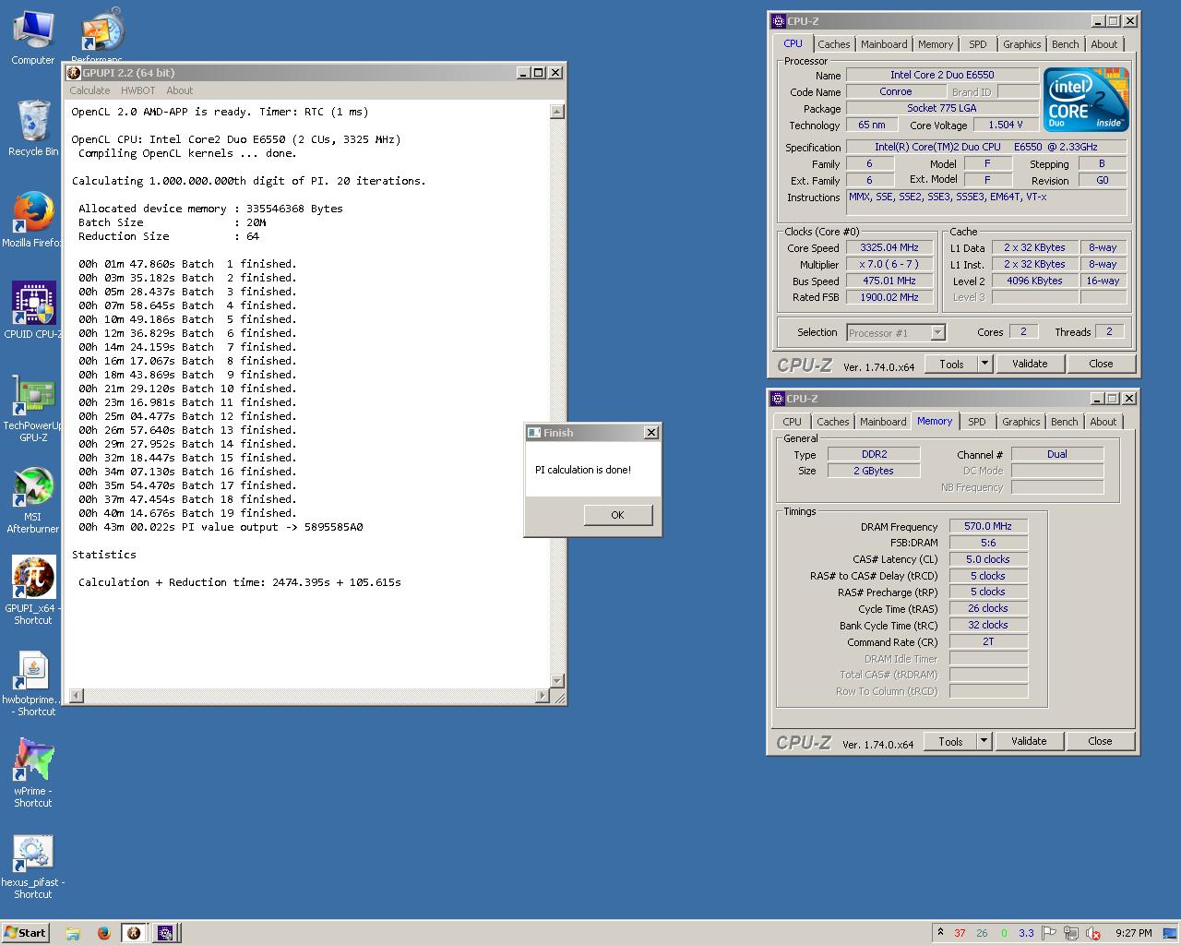The width and height of the screenshot is (1181, 945).
Task: Click the Tools button in upper CPU-Z
Action: tap(951, 364)
